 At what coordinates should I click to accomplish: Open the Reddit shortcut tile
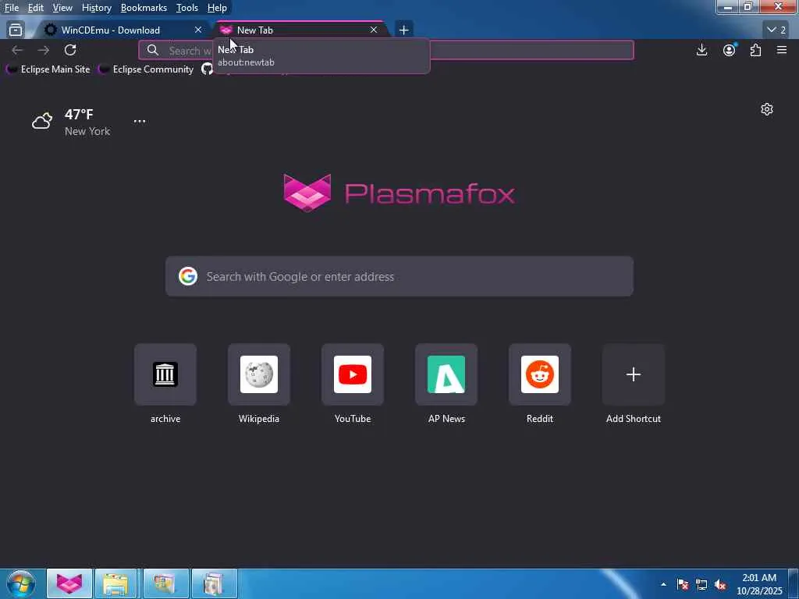(540, 374)
